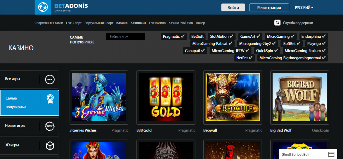Select the Все игры category
This screenshot has height=159, width=343.
29,79
